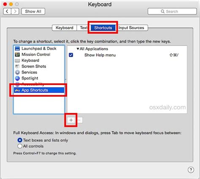Open the help question mark button

[x=191, y=170]
